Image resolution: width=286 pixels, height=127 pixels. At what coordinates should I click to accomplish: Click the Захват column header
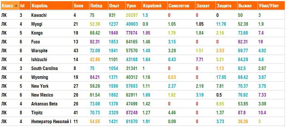click(x=202, y=6)
